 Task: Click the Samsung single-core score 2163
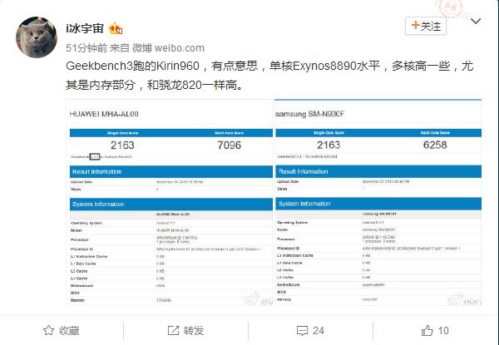[329, 145]
